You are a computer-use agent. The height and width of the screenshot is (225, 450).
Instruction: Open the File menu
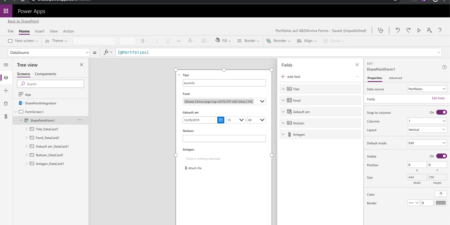tap(10, 31)
